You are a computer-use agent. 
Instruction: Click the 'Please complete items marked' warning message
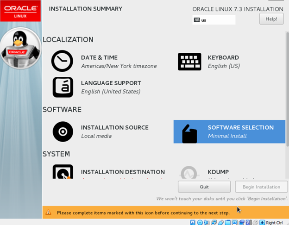143,213
